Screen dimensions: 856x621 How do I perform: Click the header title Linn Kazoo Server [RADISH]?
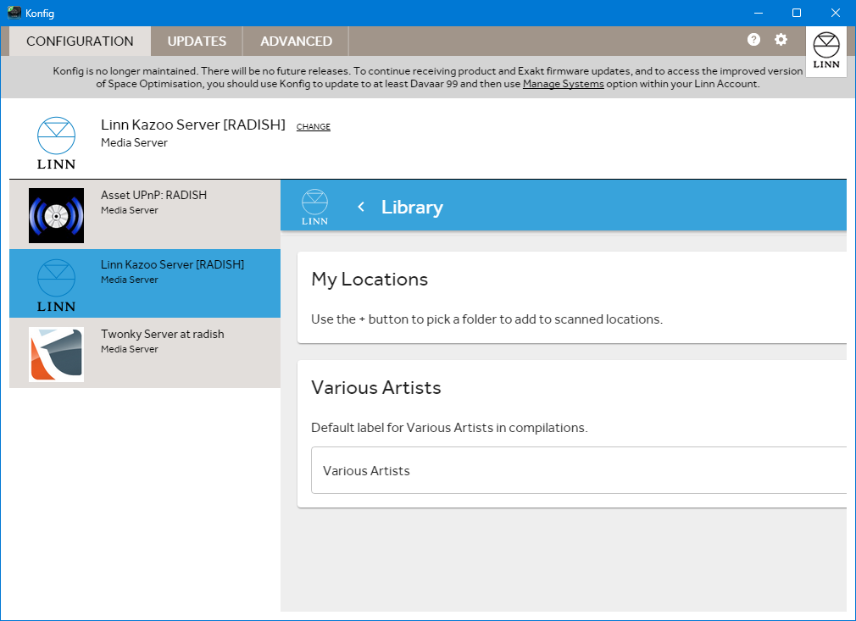(192, 125)
